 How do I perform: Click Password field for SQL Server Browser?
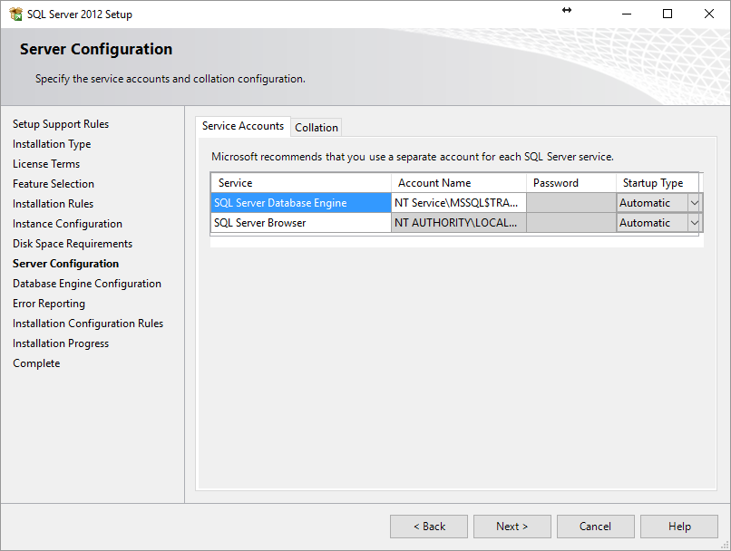tap(571, 223)
